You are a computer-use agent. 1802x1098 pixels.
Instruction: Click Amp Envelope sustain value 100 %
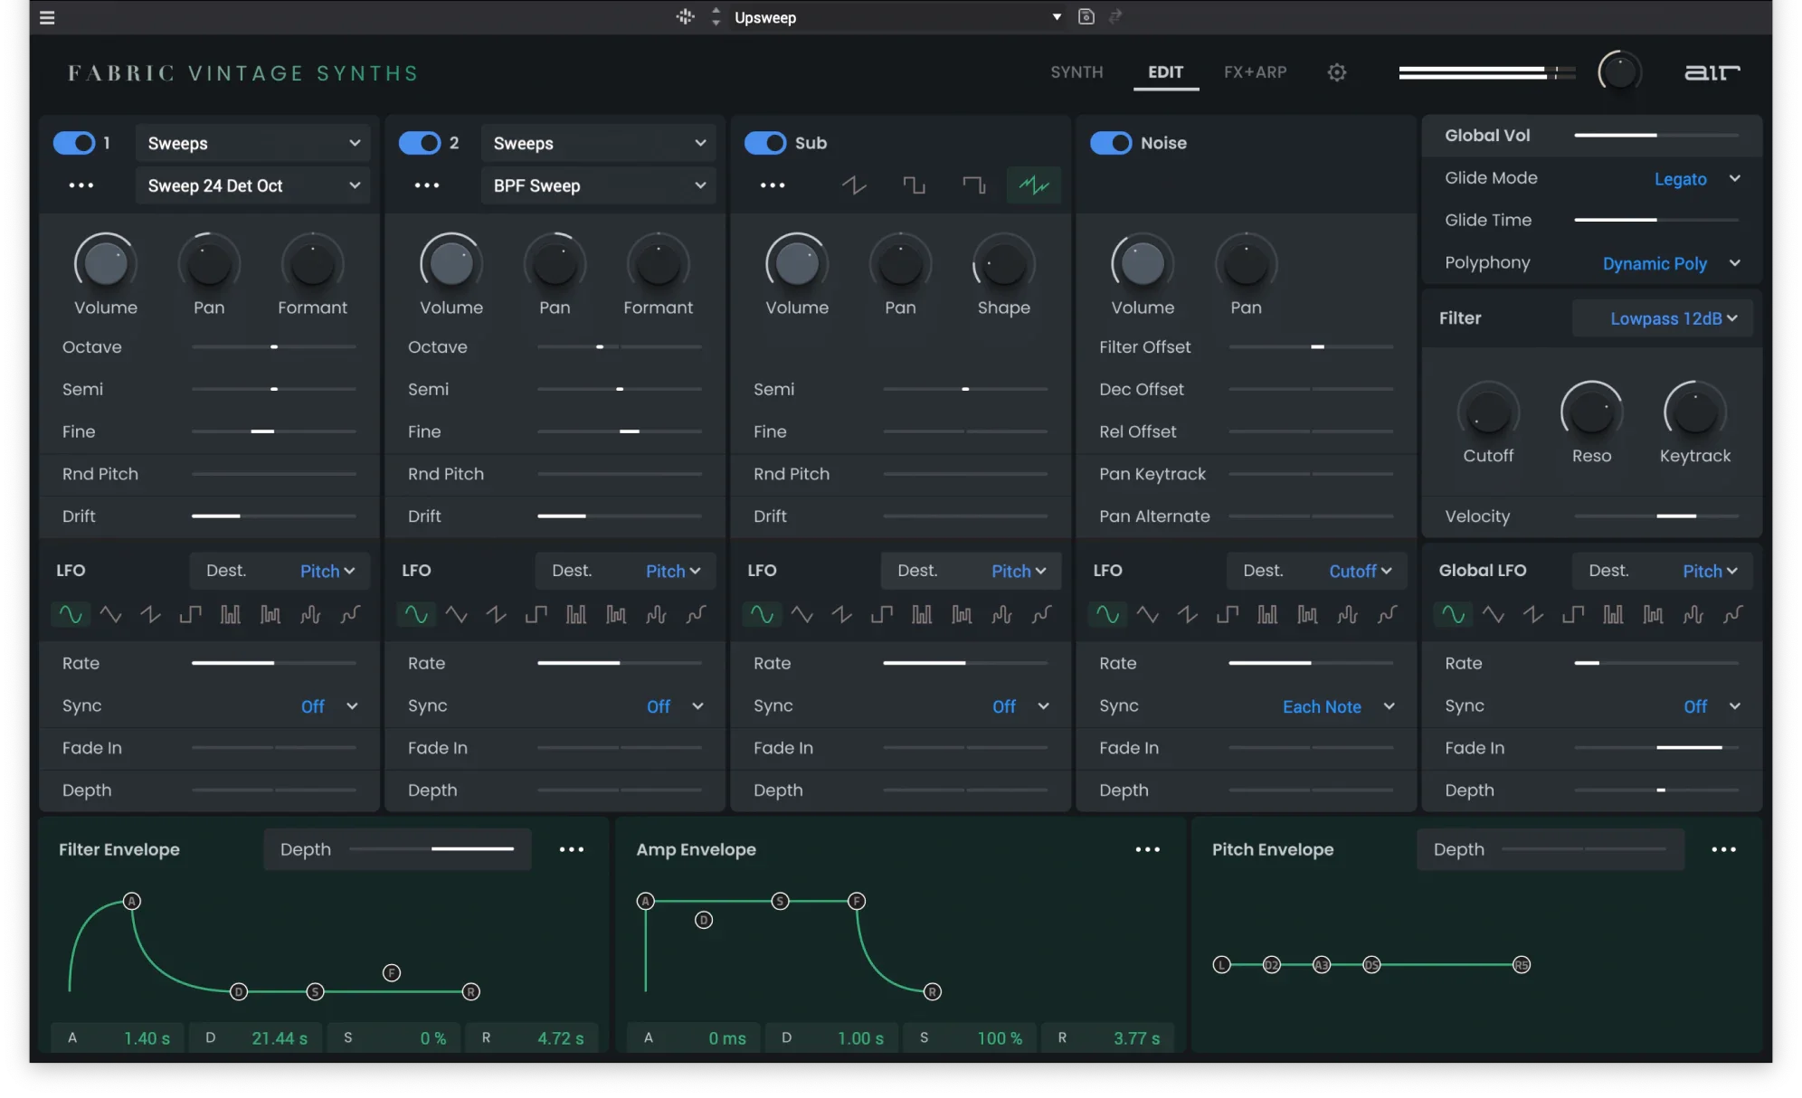tap(1000, 1038)
